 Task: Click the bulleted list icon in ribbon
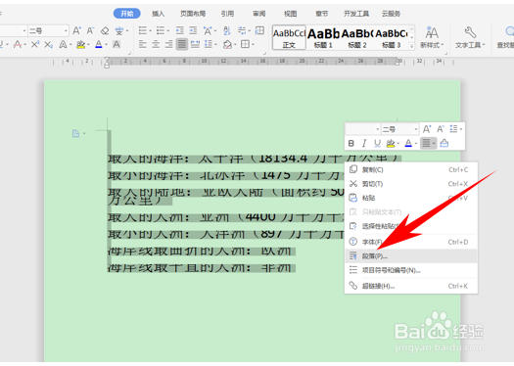(143, 30)
